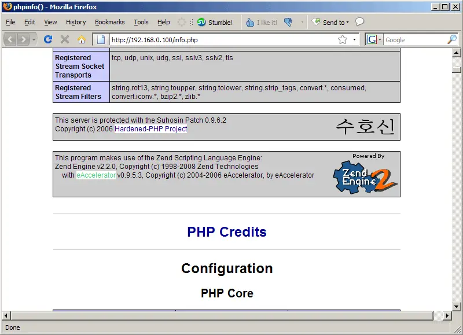This screenshot has width=463, height=335.
Task: Click the 'Configuration' heading
Action: point(227,268)
